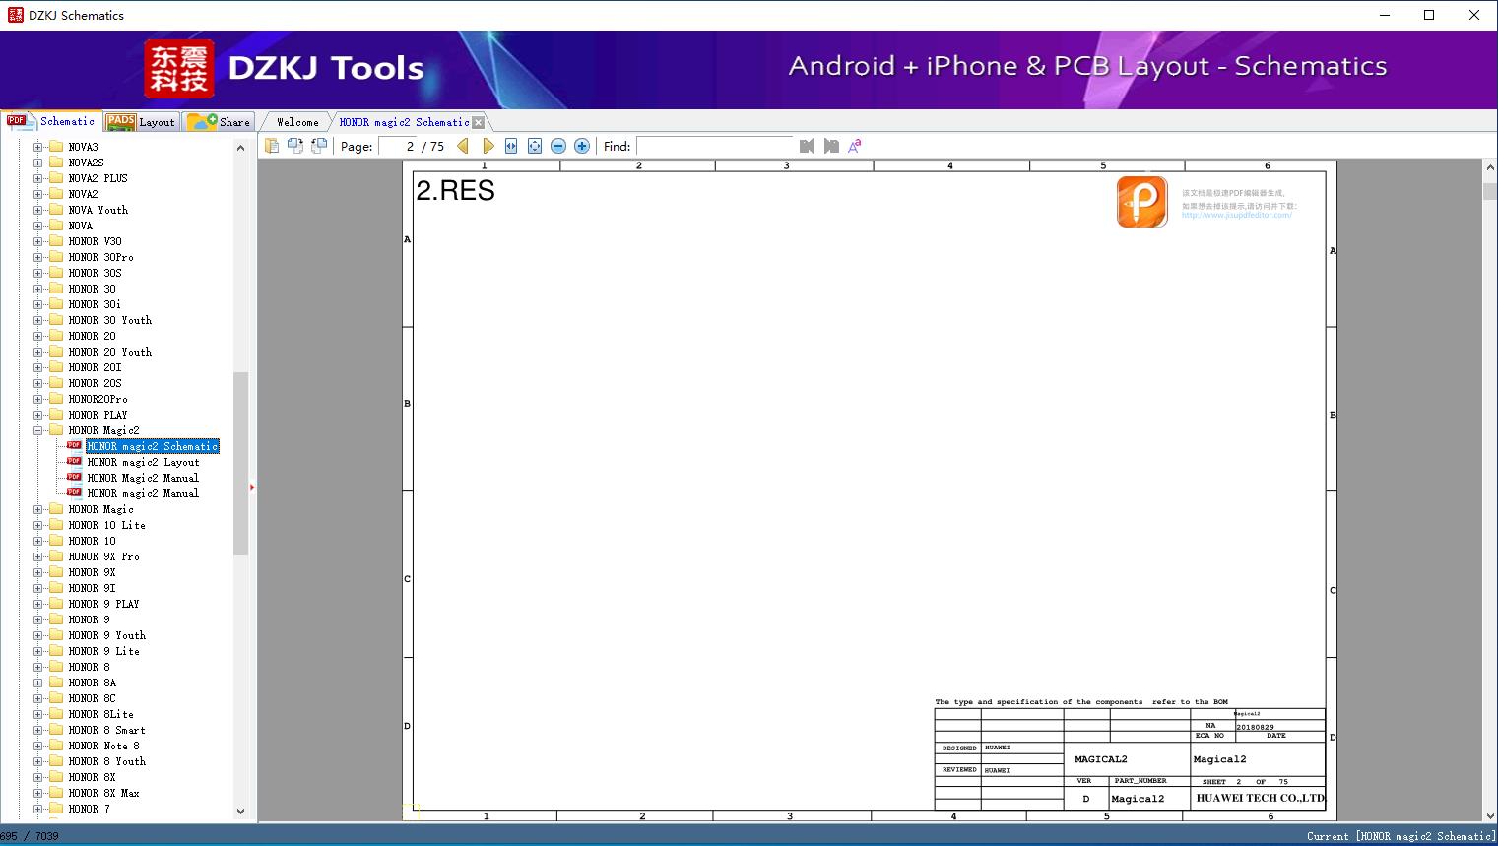Go to the previous page arrow
Image resolution: width=1498 pixels, height=846 pixels.
click(463, 146)
